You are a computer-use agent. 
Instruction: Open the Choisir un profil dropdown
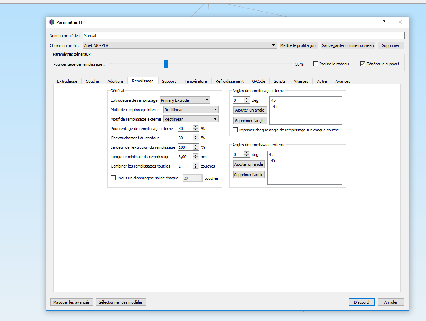(180, 45)
